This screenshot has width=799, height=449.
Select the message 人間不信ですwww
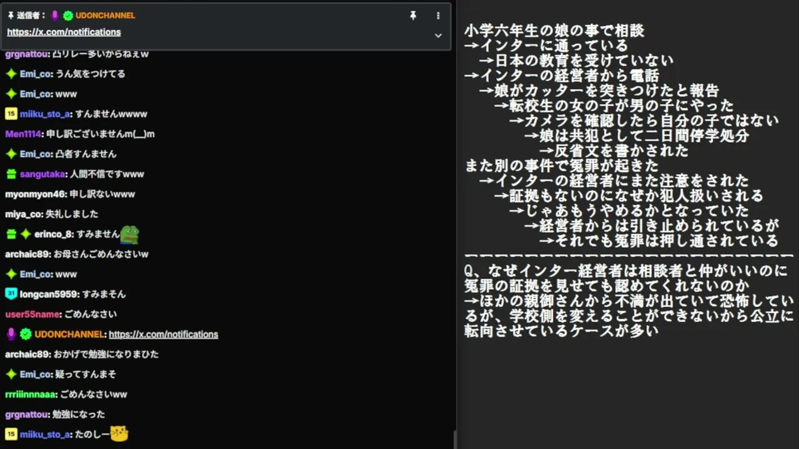click(107, 174)
